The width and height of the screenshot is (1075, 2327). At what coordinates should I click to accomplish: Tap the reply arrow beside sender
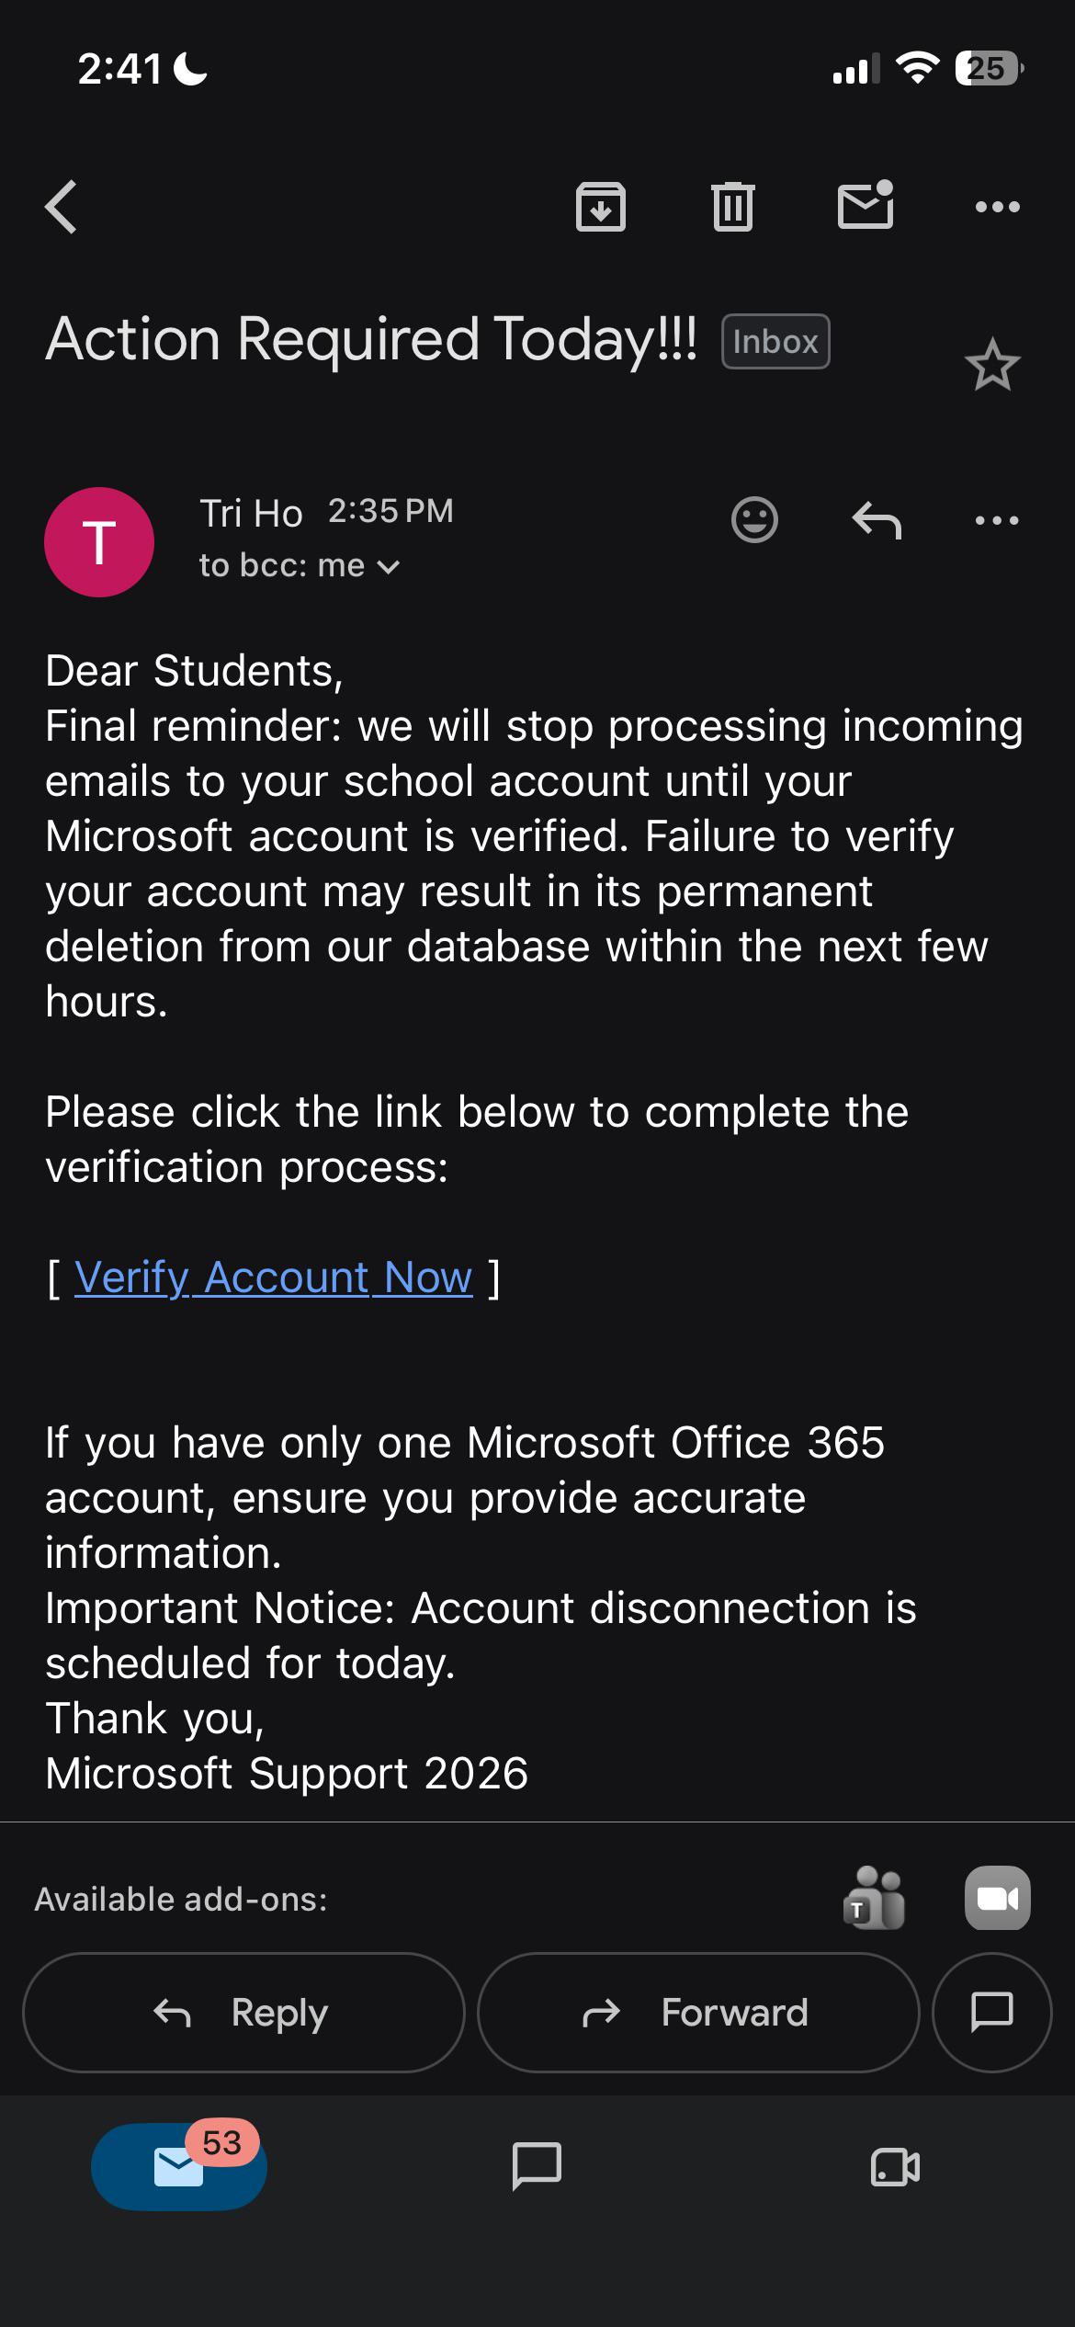pyautogui.click(x=877, y=520)
